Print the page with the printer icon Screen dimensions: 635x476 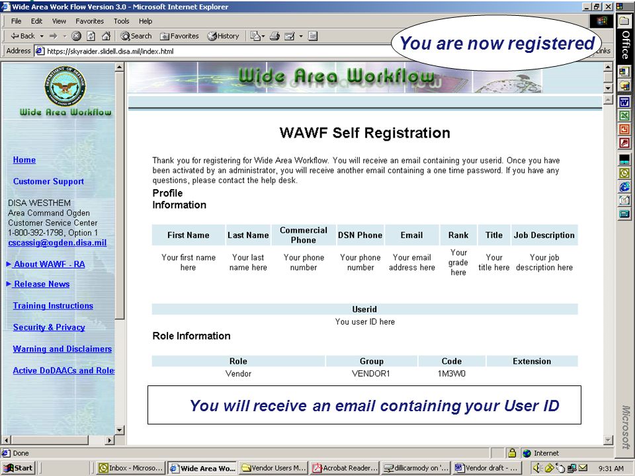(x=275, y=36)
